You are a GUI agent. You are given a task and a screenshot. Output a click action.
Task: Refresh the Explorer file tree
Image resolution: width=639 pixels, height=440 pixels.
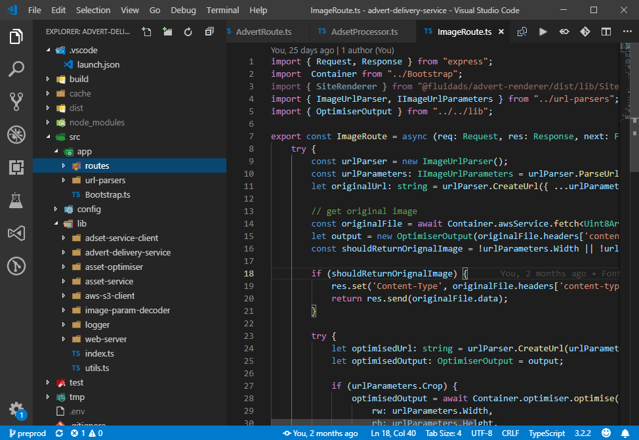(x=188, y=32)
